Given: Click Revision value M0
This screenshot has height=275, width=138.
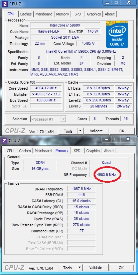Looking at the screenshot, I should [123, 63].
